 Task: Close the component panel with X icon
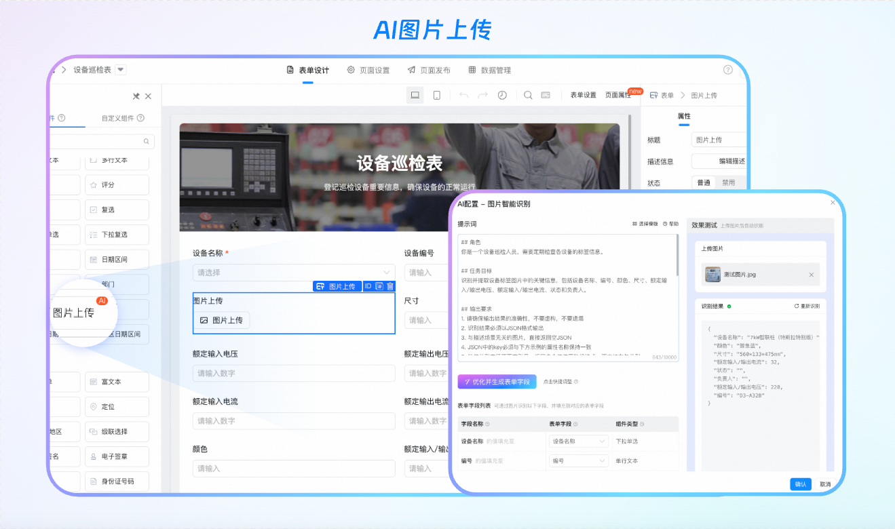(148, 96)
